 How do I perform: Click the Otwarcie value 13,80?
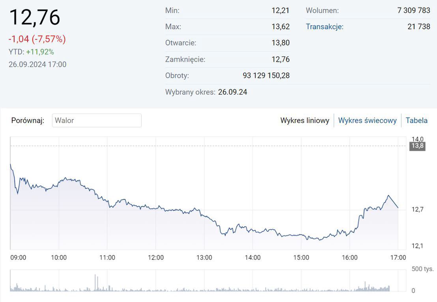(x=280, y=43)
